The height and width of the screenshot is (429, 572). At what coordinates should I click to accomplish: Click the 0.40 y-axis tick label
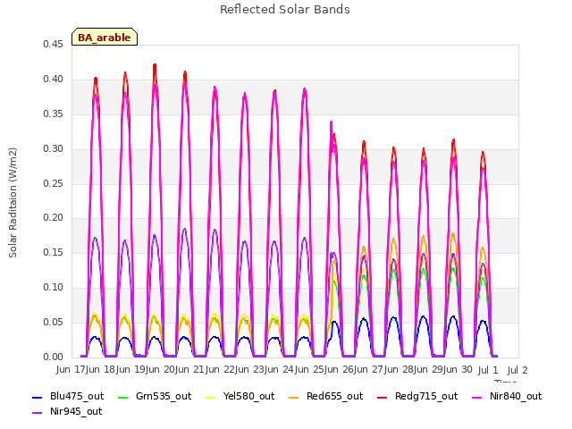point(54,79)
